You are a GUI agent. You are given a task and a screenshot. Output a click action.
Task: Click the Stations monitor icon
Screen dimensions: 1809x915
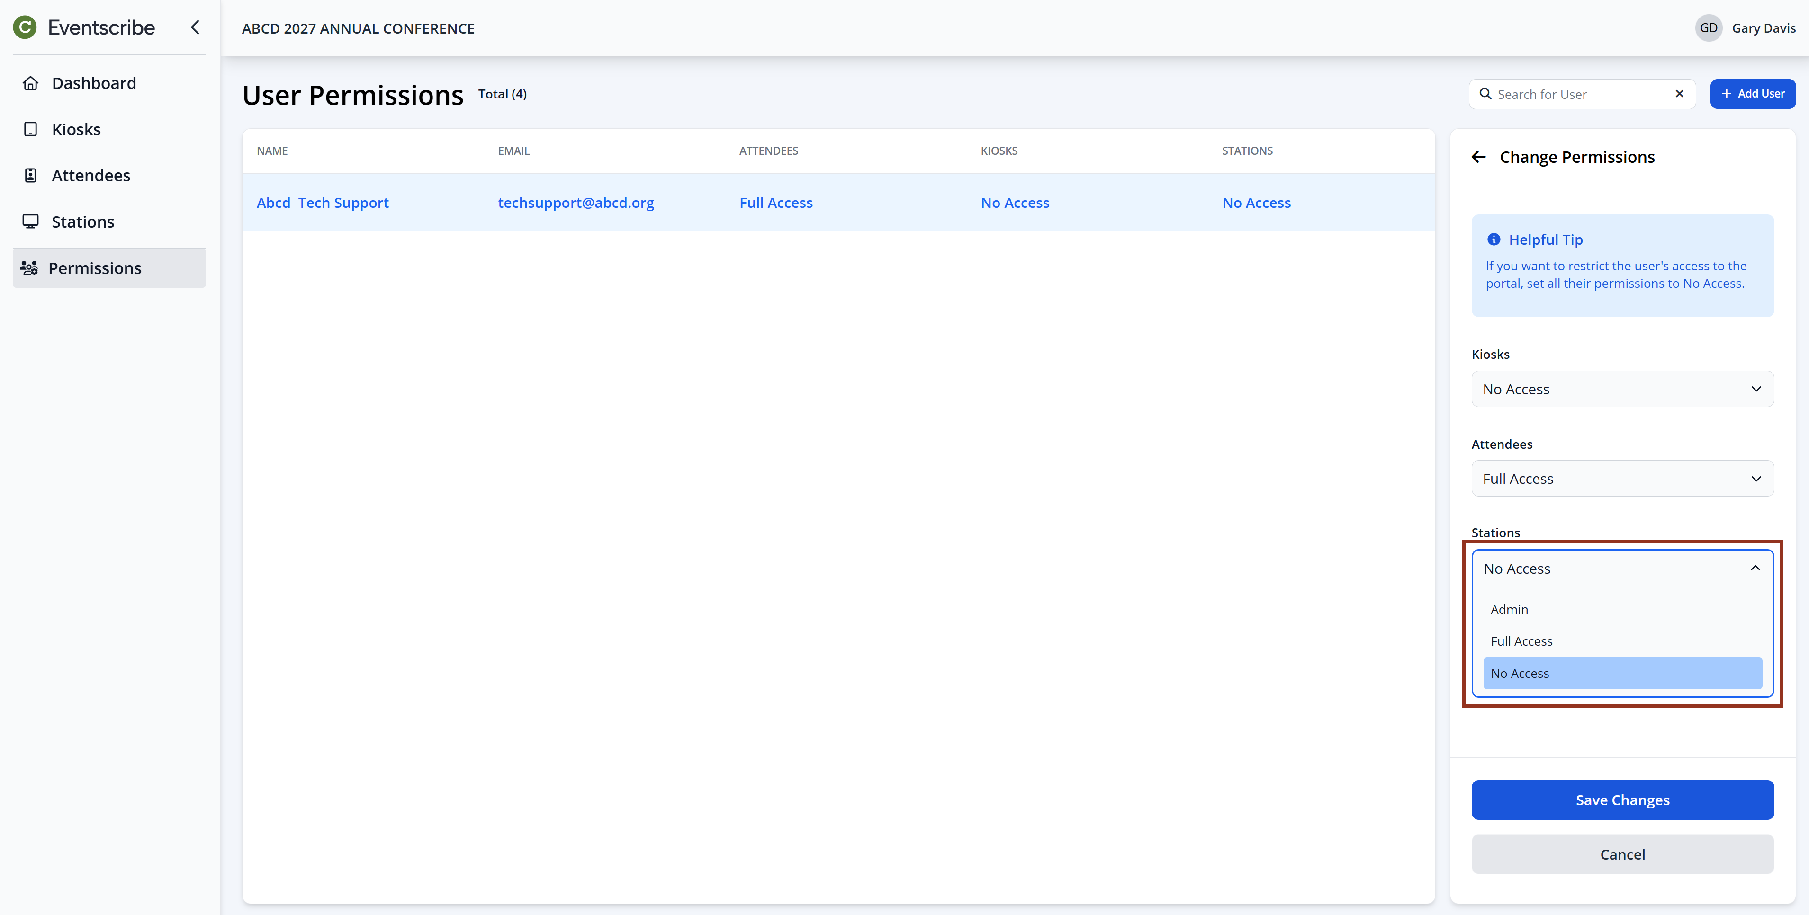click(30, 222)
